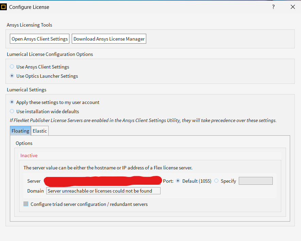Click Download Ansys License Manager button
The height and width of the screenshot is (241, 301).
point(109,39)
